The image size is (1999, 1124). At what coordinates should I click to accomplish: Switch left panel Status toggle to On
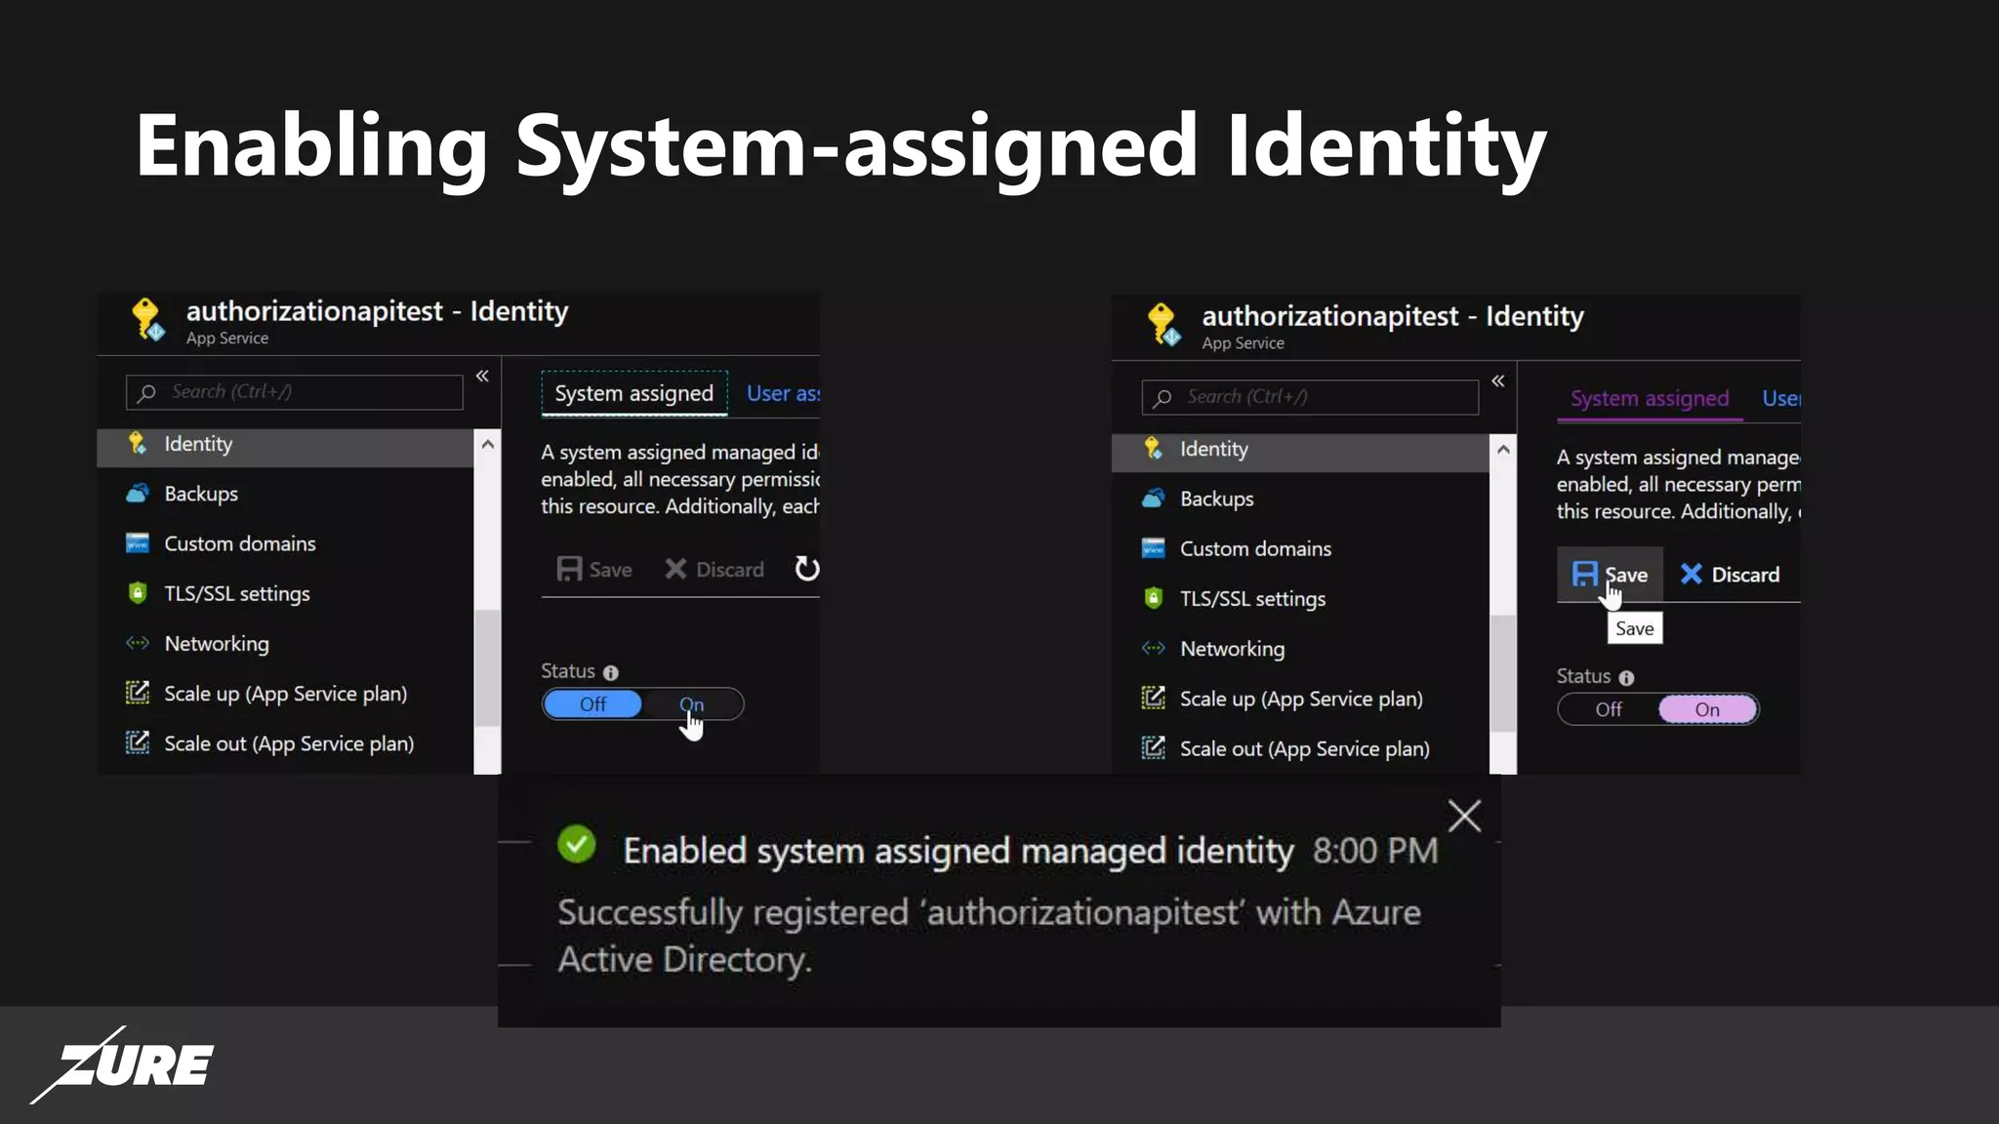pos(692,704)
